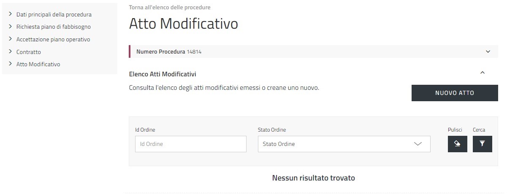Click the arrow beside Dati principali della procedura
Image resolution: width=507 pixels, height=194 pixels.
(10, 14)
